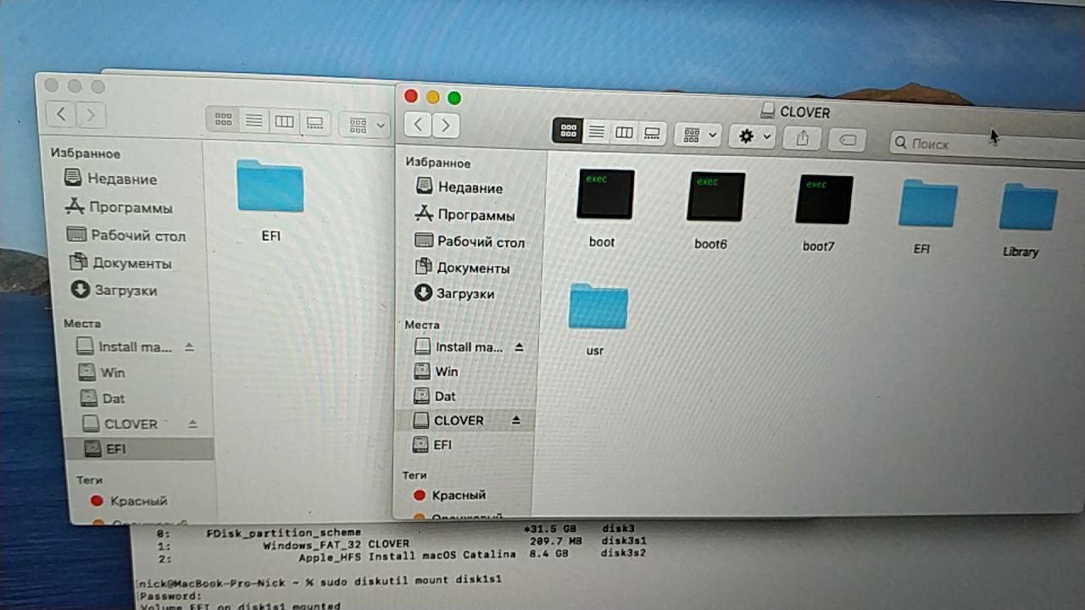Screen dimensions: 1085x610
Task: Eject Install macOS volume in back Finder sidebar
Action: coord(189,347)
